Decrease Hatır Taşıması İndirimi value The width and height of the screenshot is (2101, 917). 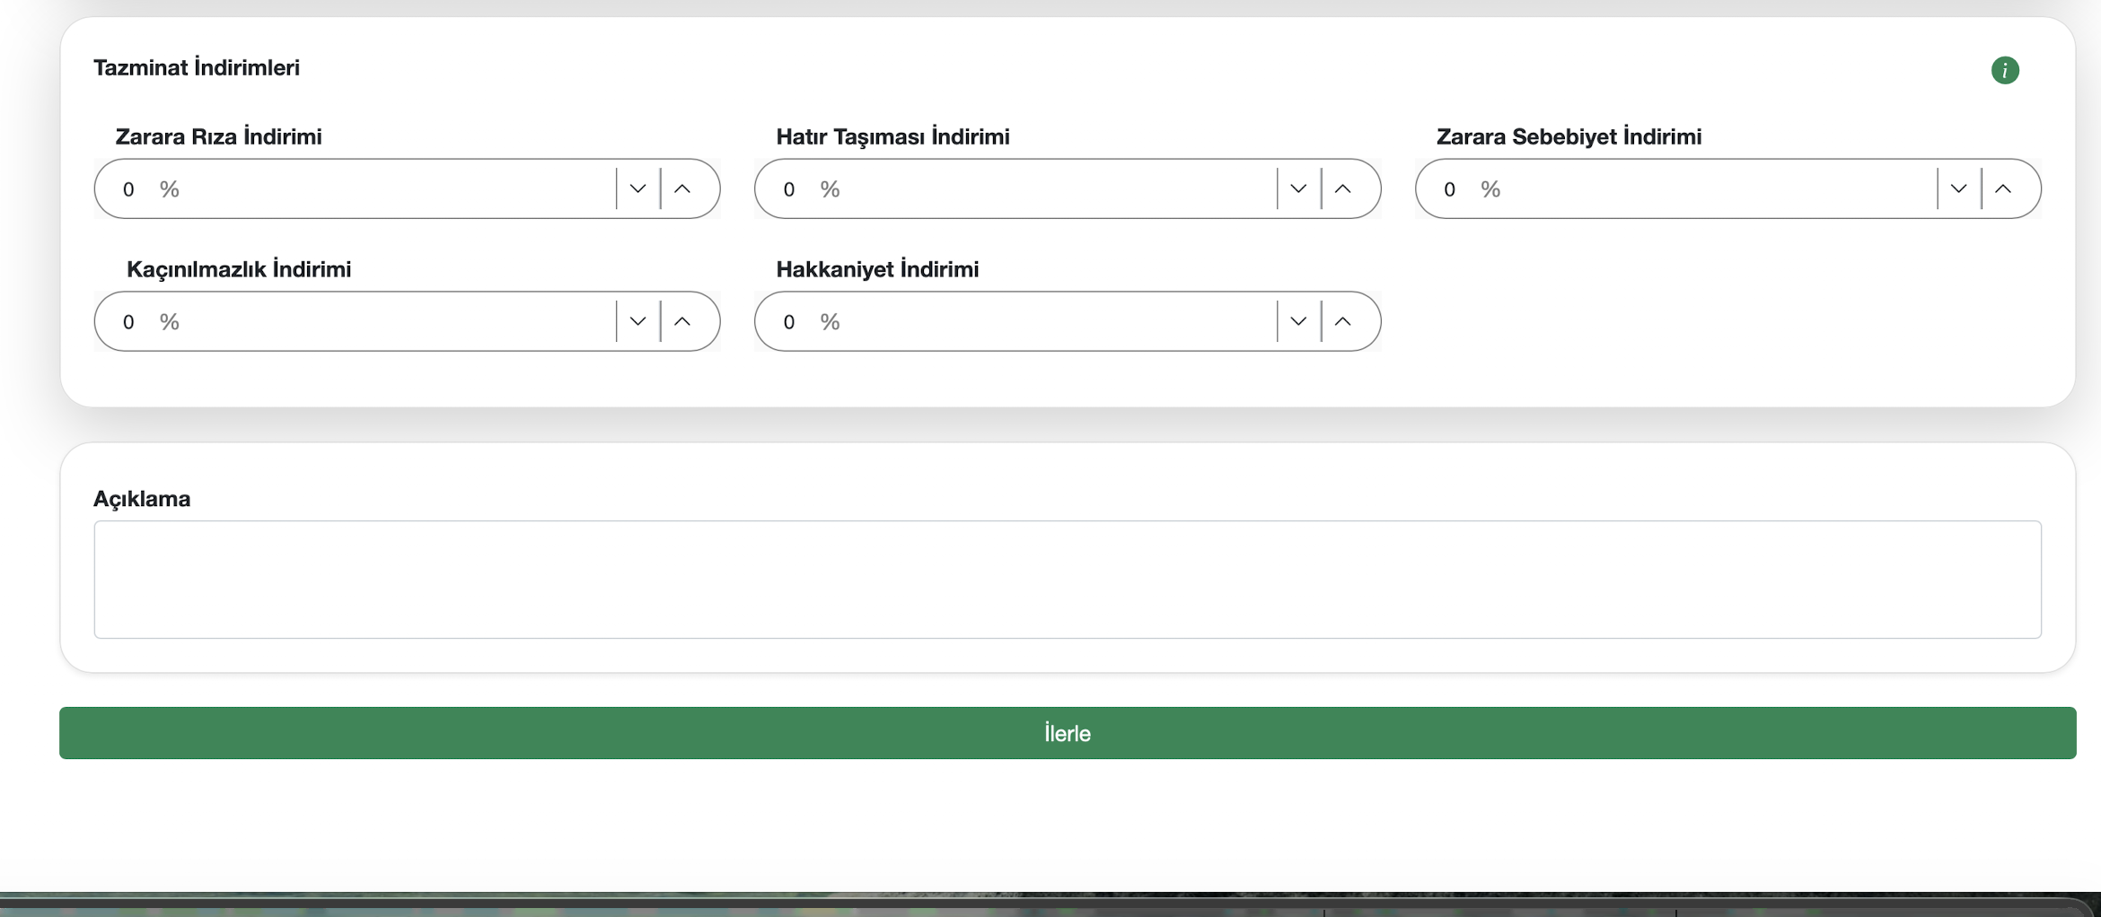1297,188
